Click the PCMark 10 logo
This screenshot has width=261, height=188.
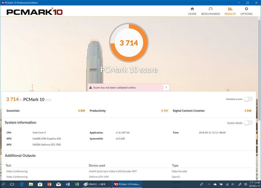tap(34, 12)
